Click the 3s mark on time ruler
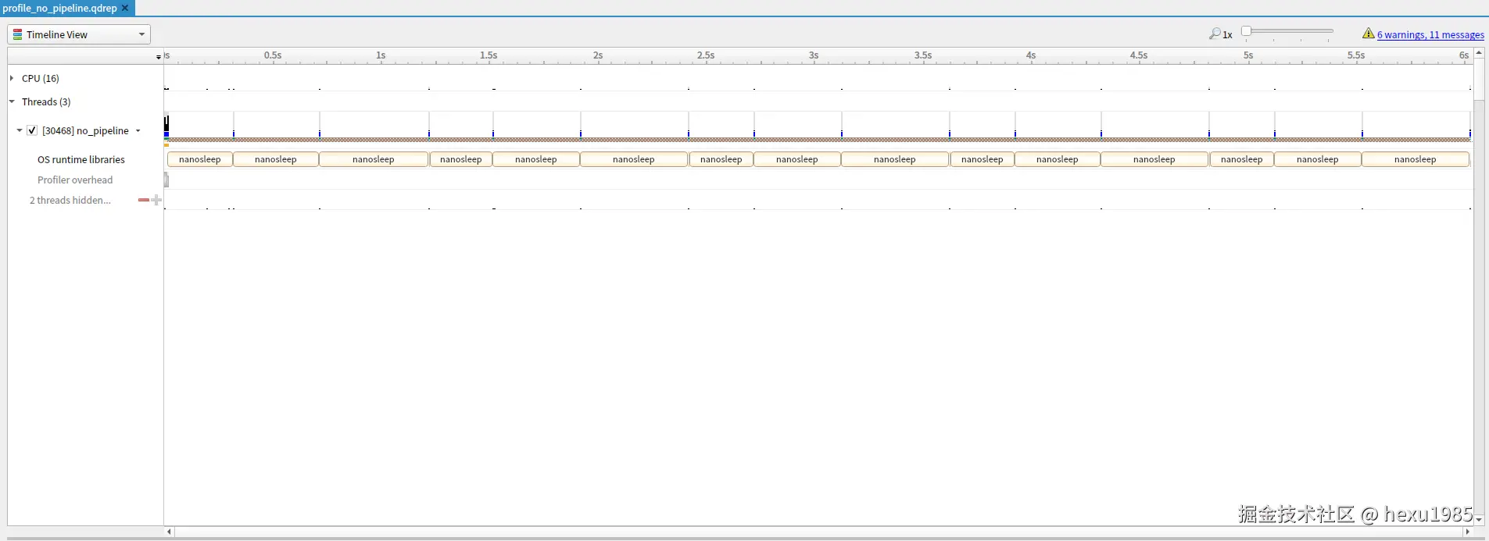1489x541 pixels. point(814,56)
